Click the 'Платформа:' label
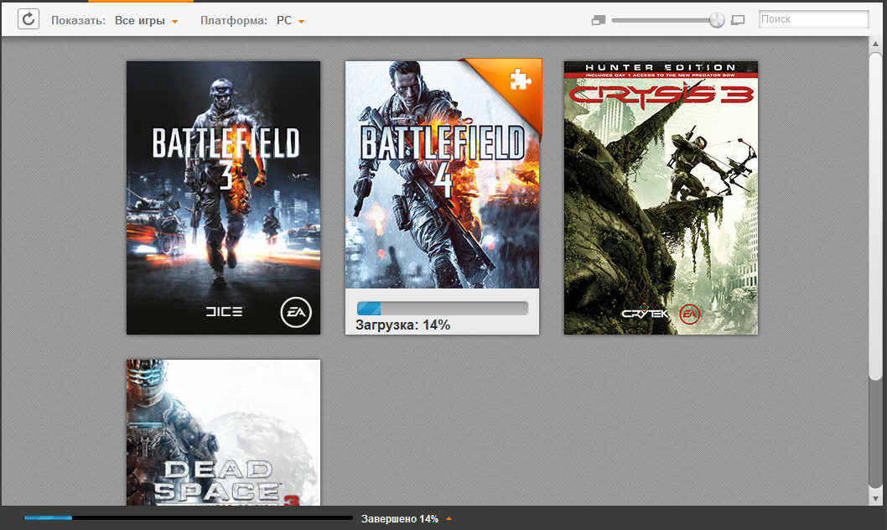The width and height of the screenshot is (887, 530). tap(234, 21)
